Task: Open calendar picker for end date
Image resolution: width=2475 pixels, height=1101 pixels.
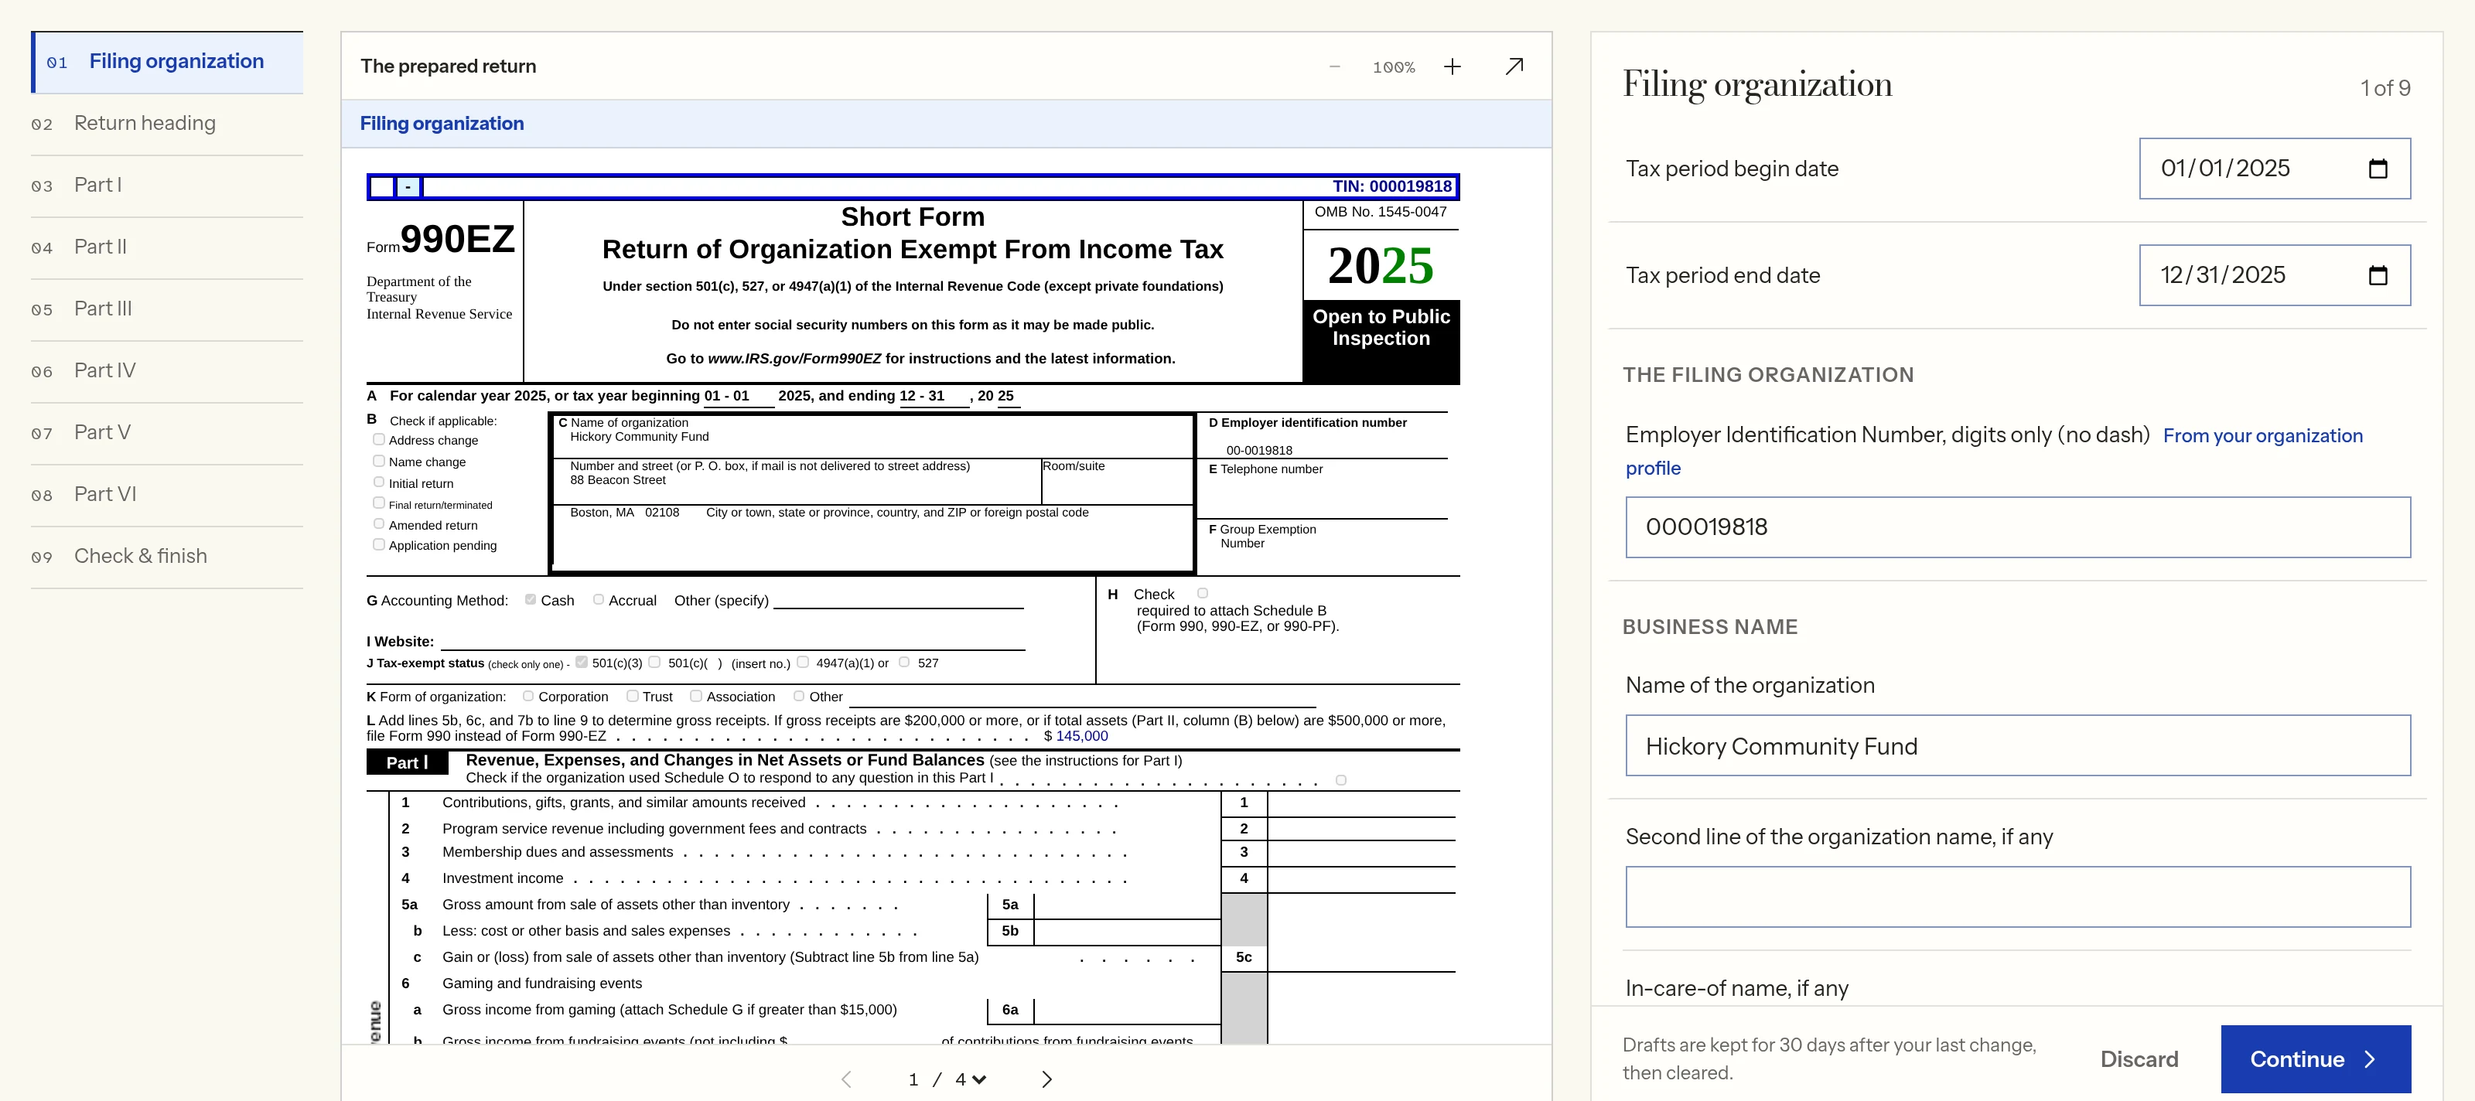Action: click(2377, 274)
